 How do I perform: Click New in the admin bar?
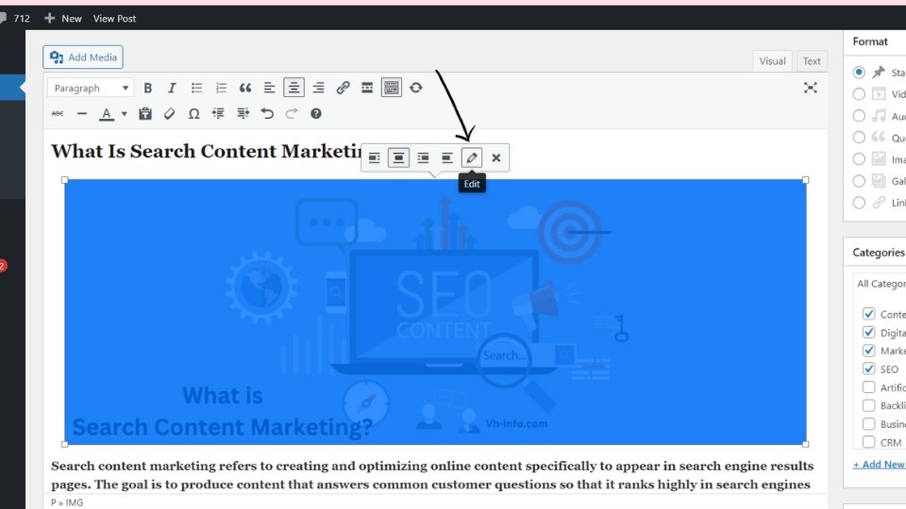point(63,19)
